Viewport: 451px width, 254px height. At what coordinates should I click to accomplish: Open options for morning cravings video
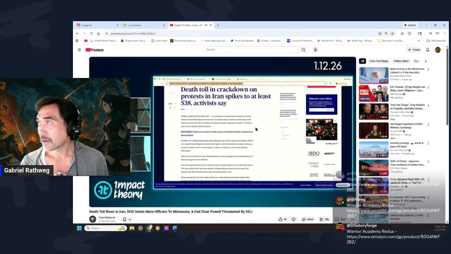click(x=428, y=143)
